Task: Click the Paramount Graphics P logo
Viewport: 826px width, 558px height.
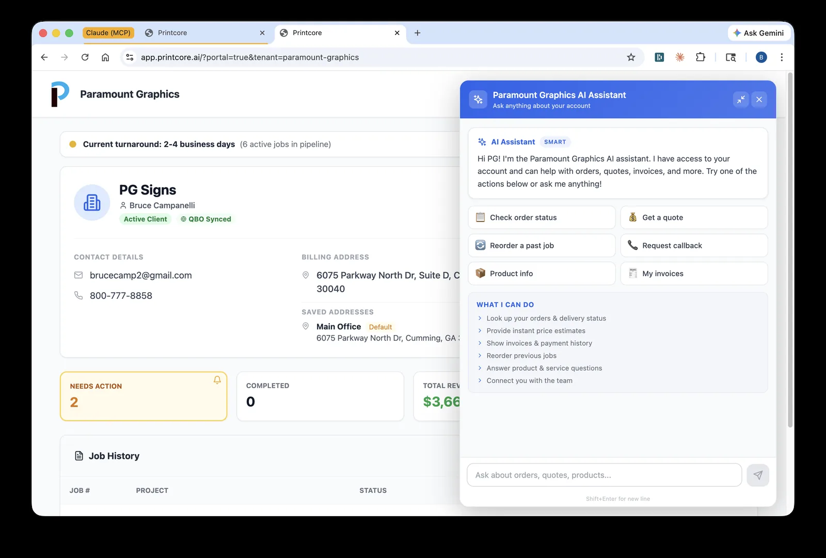Action: point(60,94)
